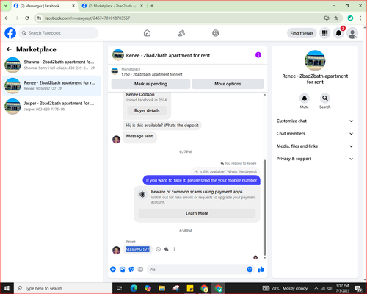Open the Home icon in top navigation

[x=147, y=33]
